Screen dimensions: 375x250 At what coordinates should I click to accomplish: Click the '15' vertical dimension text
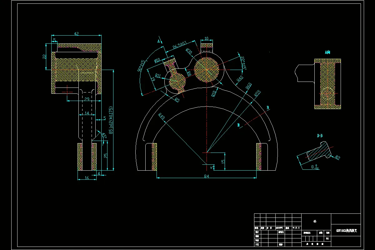223,162
